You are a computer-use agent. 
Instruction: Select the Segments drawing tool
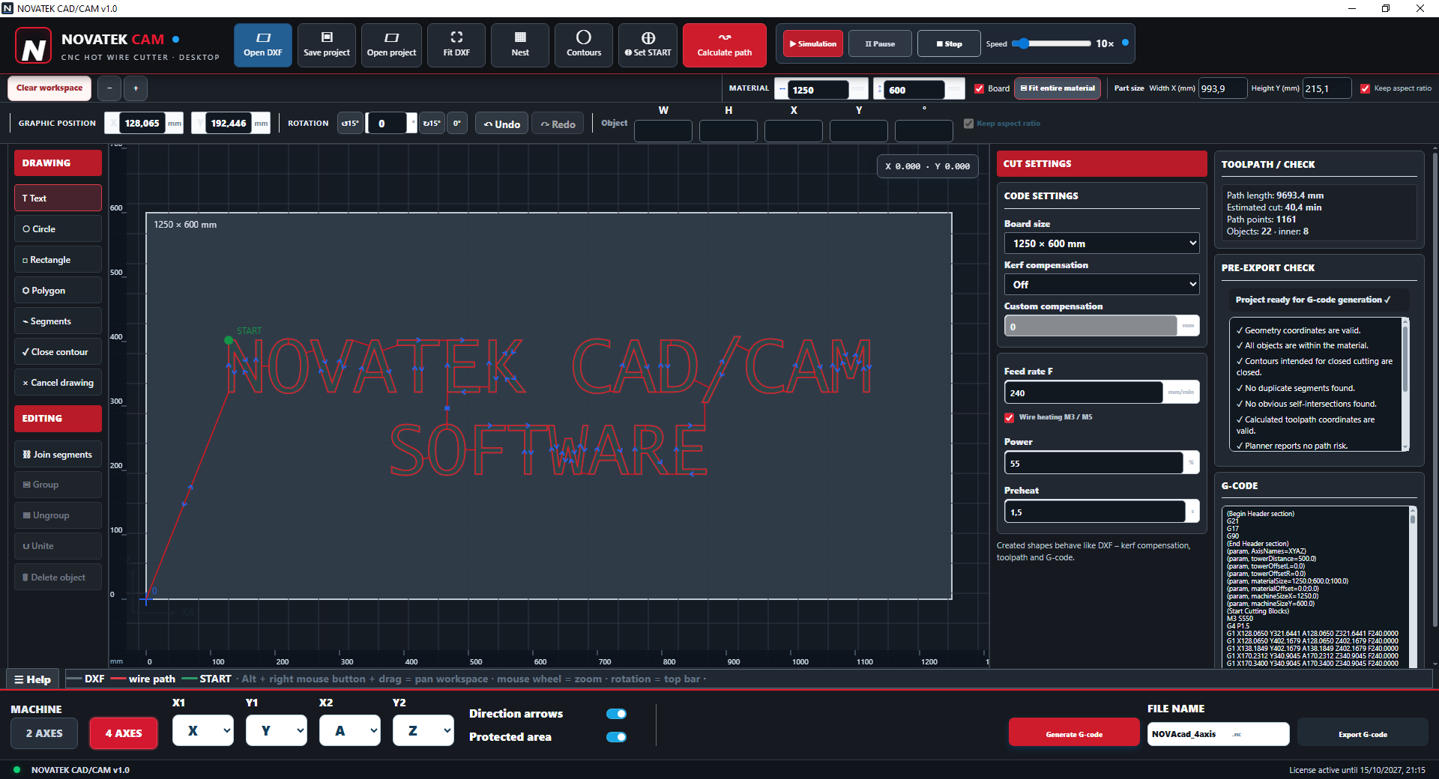coord(58,321)
